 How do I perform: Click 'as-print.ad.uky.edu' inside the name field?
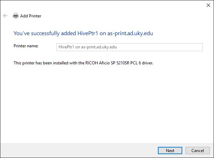pyautogui.click(x=99, y=47)
